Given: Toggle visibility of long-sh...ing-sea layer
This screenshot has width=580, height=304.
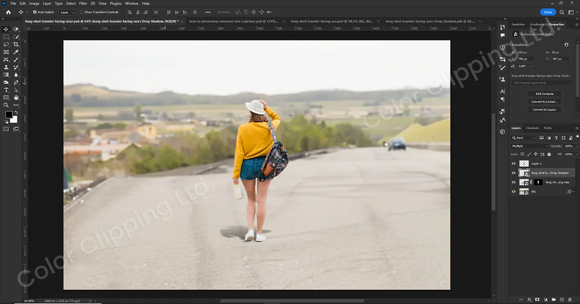Looking at the screenshot, I should tap(514, 182).
